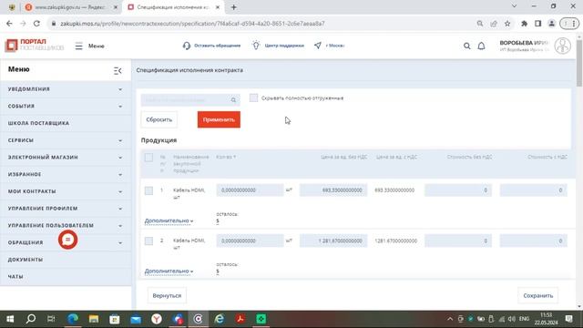
Task: Open Internet Explorer from the taskbar
Action: click(220, 319)
